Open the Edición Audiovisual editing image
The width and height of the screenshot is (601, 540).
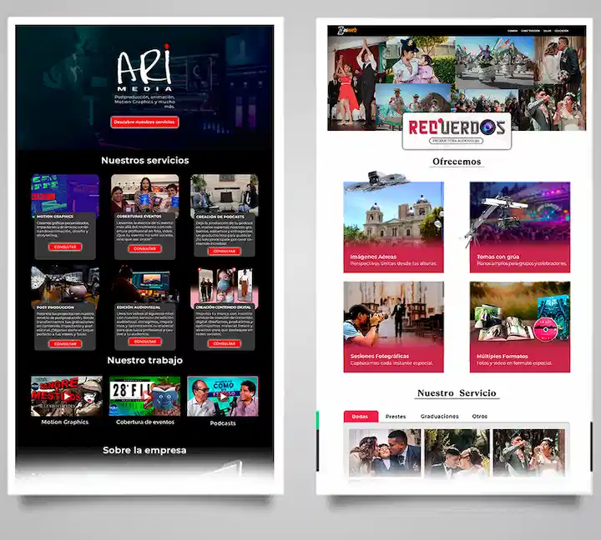click(x=145, y=285)
